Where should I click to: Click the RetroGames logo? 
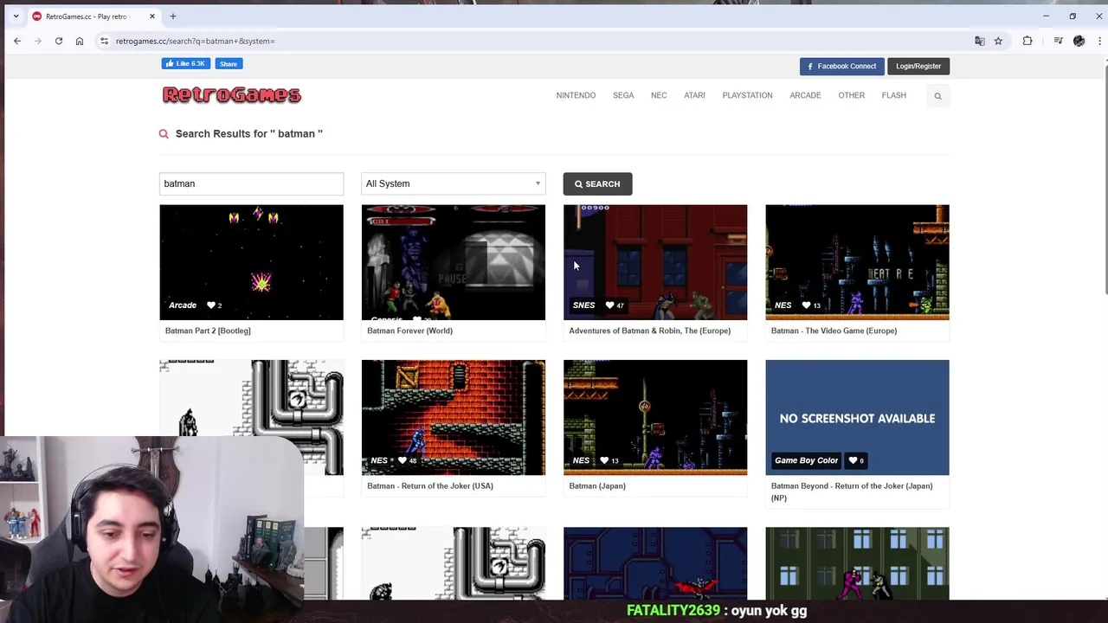(232, 95)
